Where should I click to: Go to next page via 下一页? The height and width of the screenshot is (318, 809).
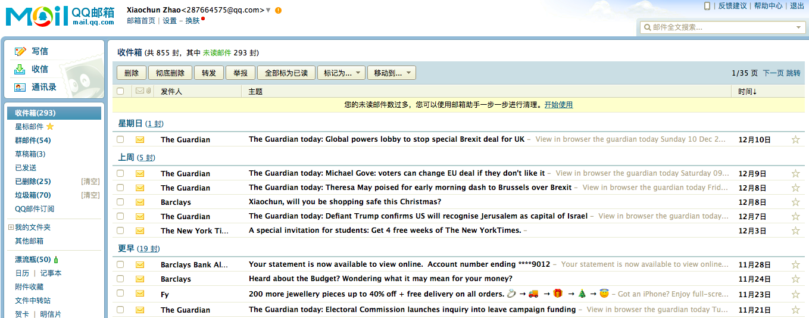[x=773, y=73]
